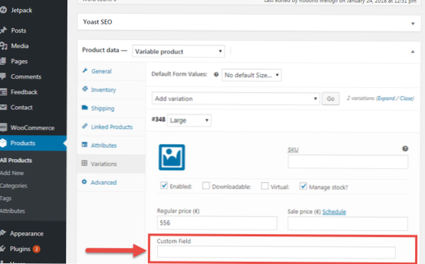The image size is (425, 264).
Task: Click the Contact envelope icon
Action: coord(3,107)
